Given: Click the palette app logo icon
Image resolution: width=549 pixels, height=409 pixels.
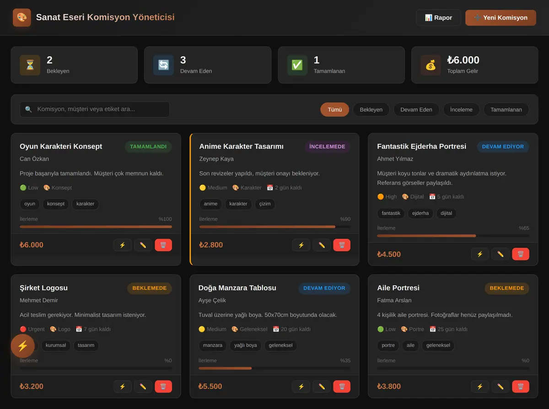Looking at the screenshot, I should 22,17.
